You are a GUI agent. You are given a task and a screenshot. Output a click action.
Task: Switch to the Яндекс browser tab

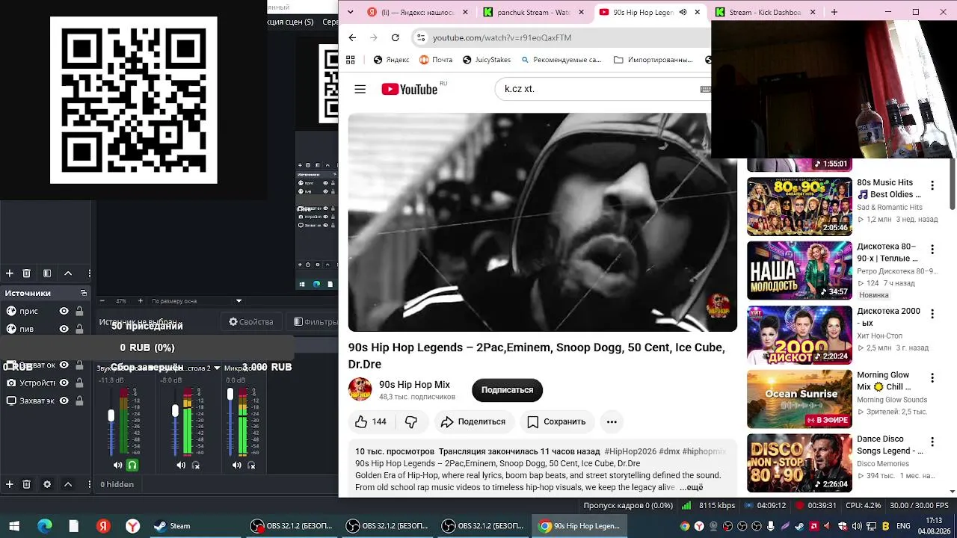[418, 12]
